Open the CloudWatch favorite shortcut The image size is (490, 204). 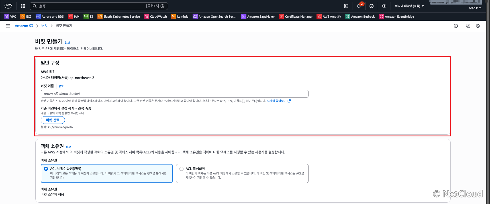tap(156, 16)
